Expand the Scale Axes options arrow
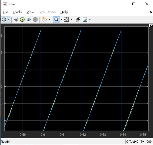This screenshot has width=153, height=145. [71, 19]
